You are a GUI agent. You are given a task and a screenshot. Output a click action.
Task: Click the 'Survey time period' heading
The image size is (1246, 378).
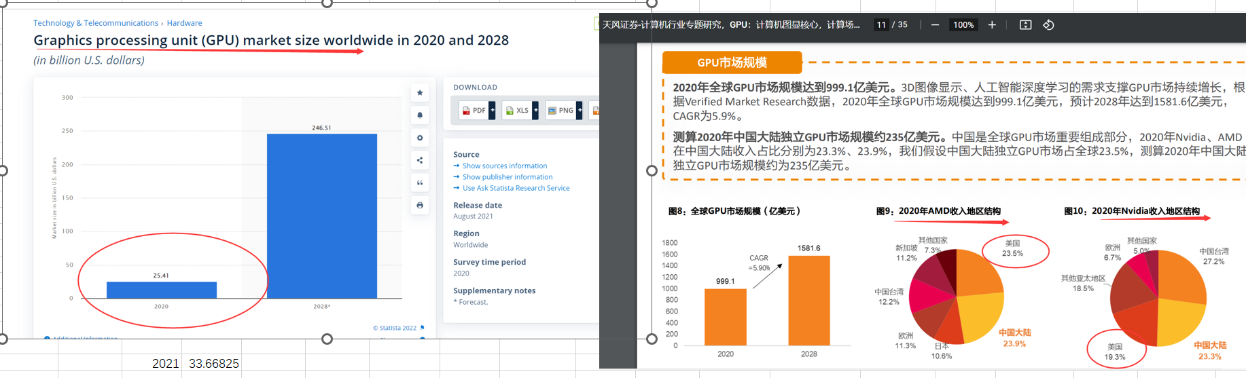pyautogui.click(x=490, y=262)
